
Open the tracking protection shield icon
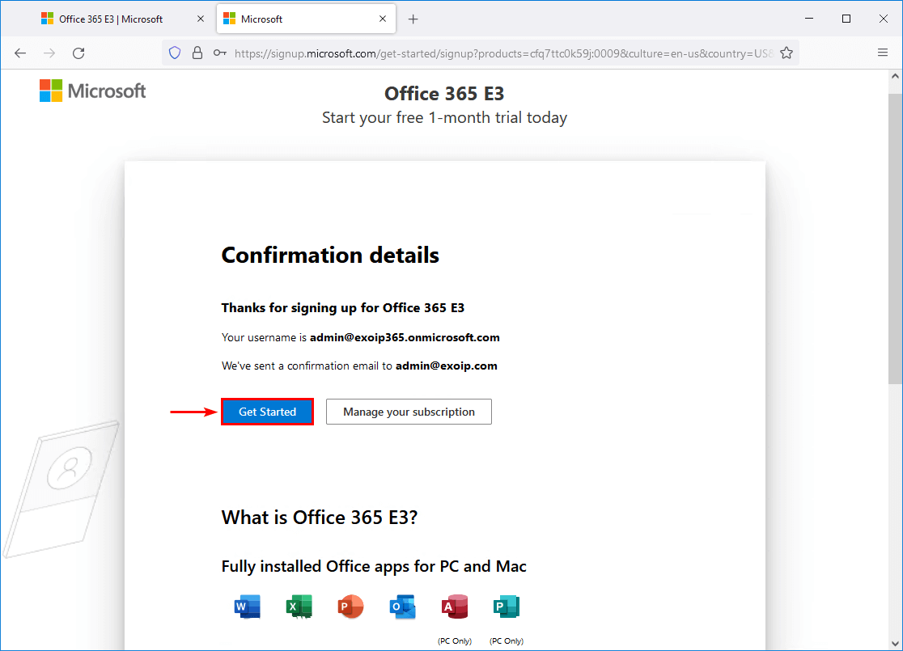pos(175,53)
